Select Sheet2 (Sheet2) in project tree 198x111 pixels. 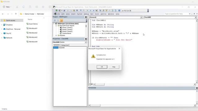point(67,30)
